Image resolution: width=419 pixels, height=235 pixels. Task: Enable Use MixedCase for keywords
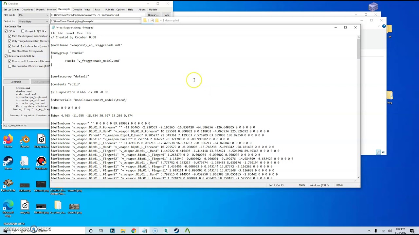click(x=10, y=51)
